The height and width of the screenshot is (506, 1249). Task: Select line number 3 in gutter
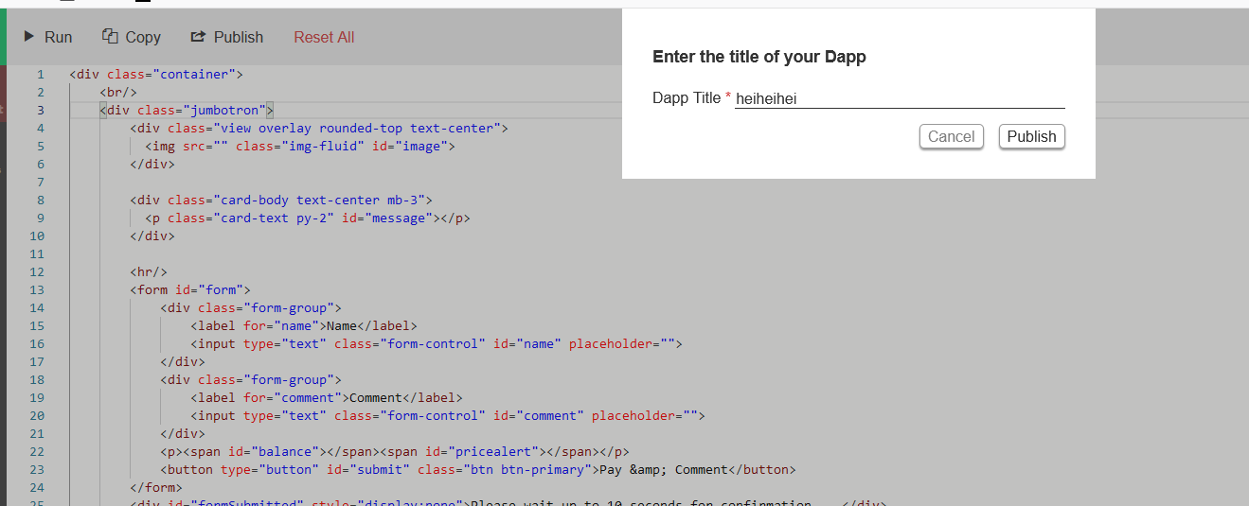point(40,110)
